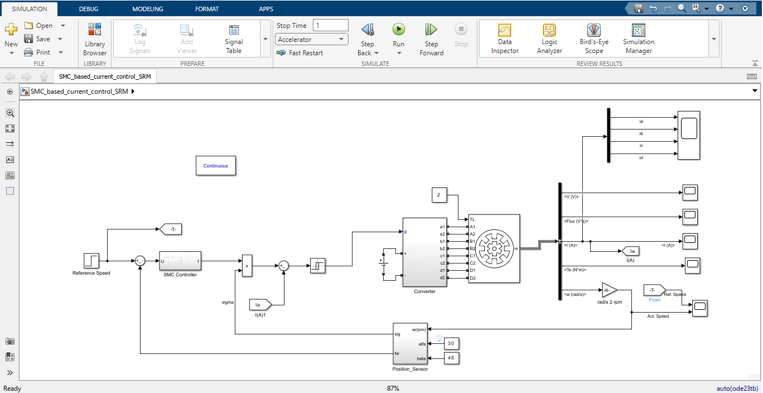This screenshot has height=393, width=763.
Task: Switch to the FORMAT ribbon tab
Action: click(207, 8)
